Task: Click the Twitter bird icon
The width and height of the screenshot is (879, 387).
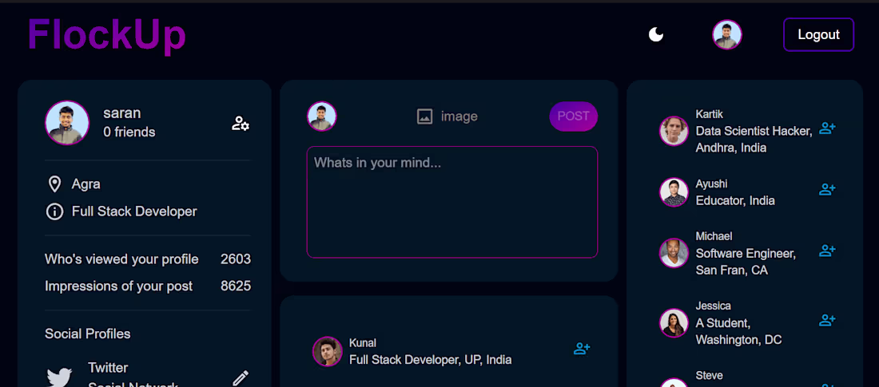Action: click(60, 377)
